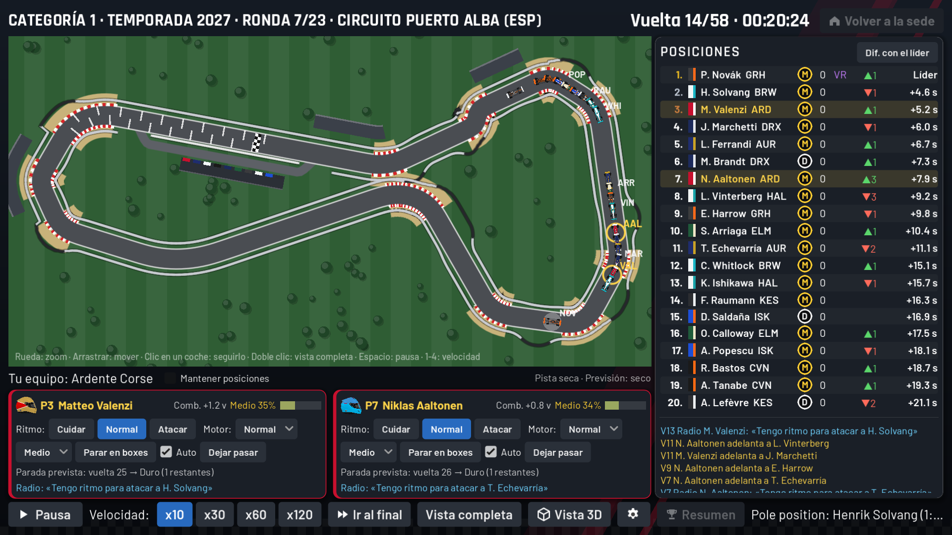Screen dimensions: 952x535
Task: Click the cube icon of Vista 3D
Action: [x=543, y=514]
